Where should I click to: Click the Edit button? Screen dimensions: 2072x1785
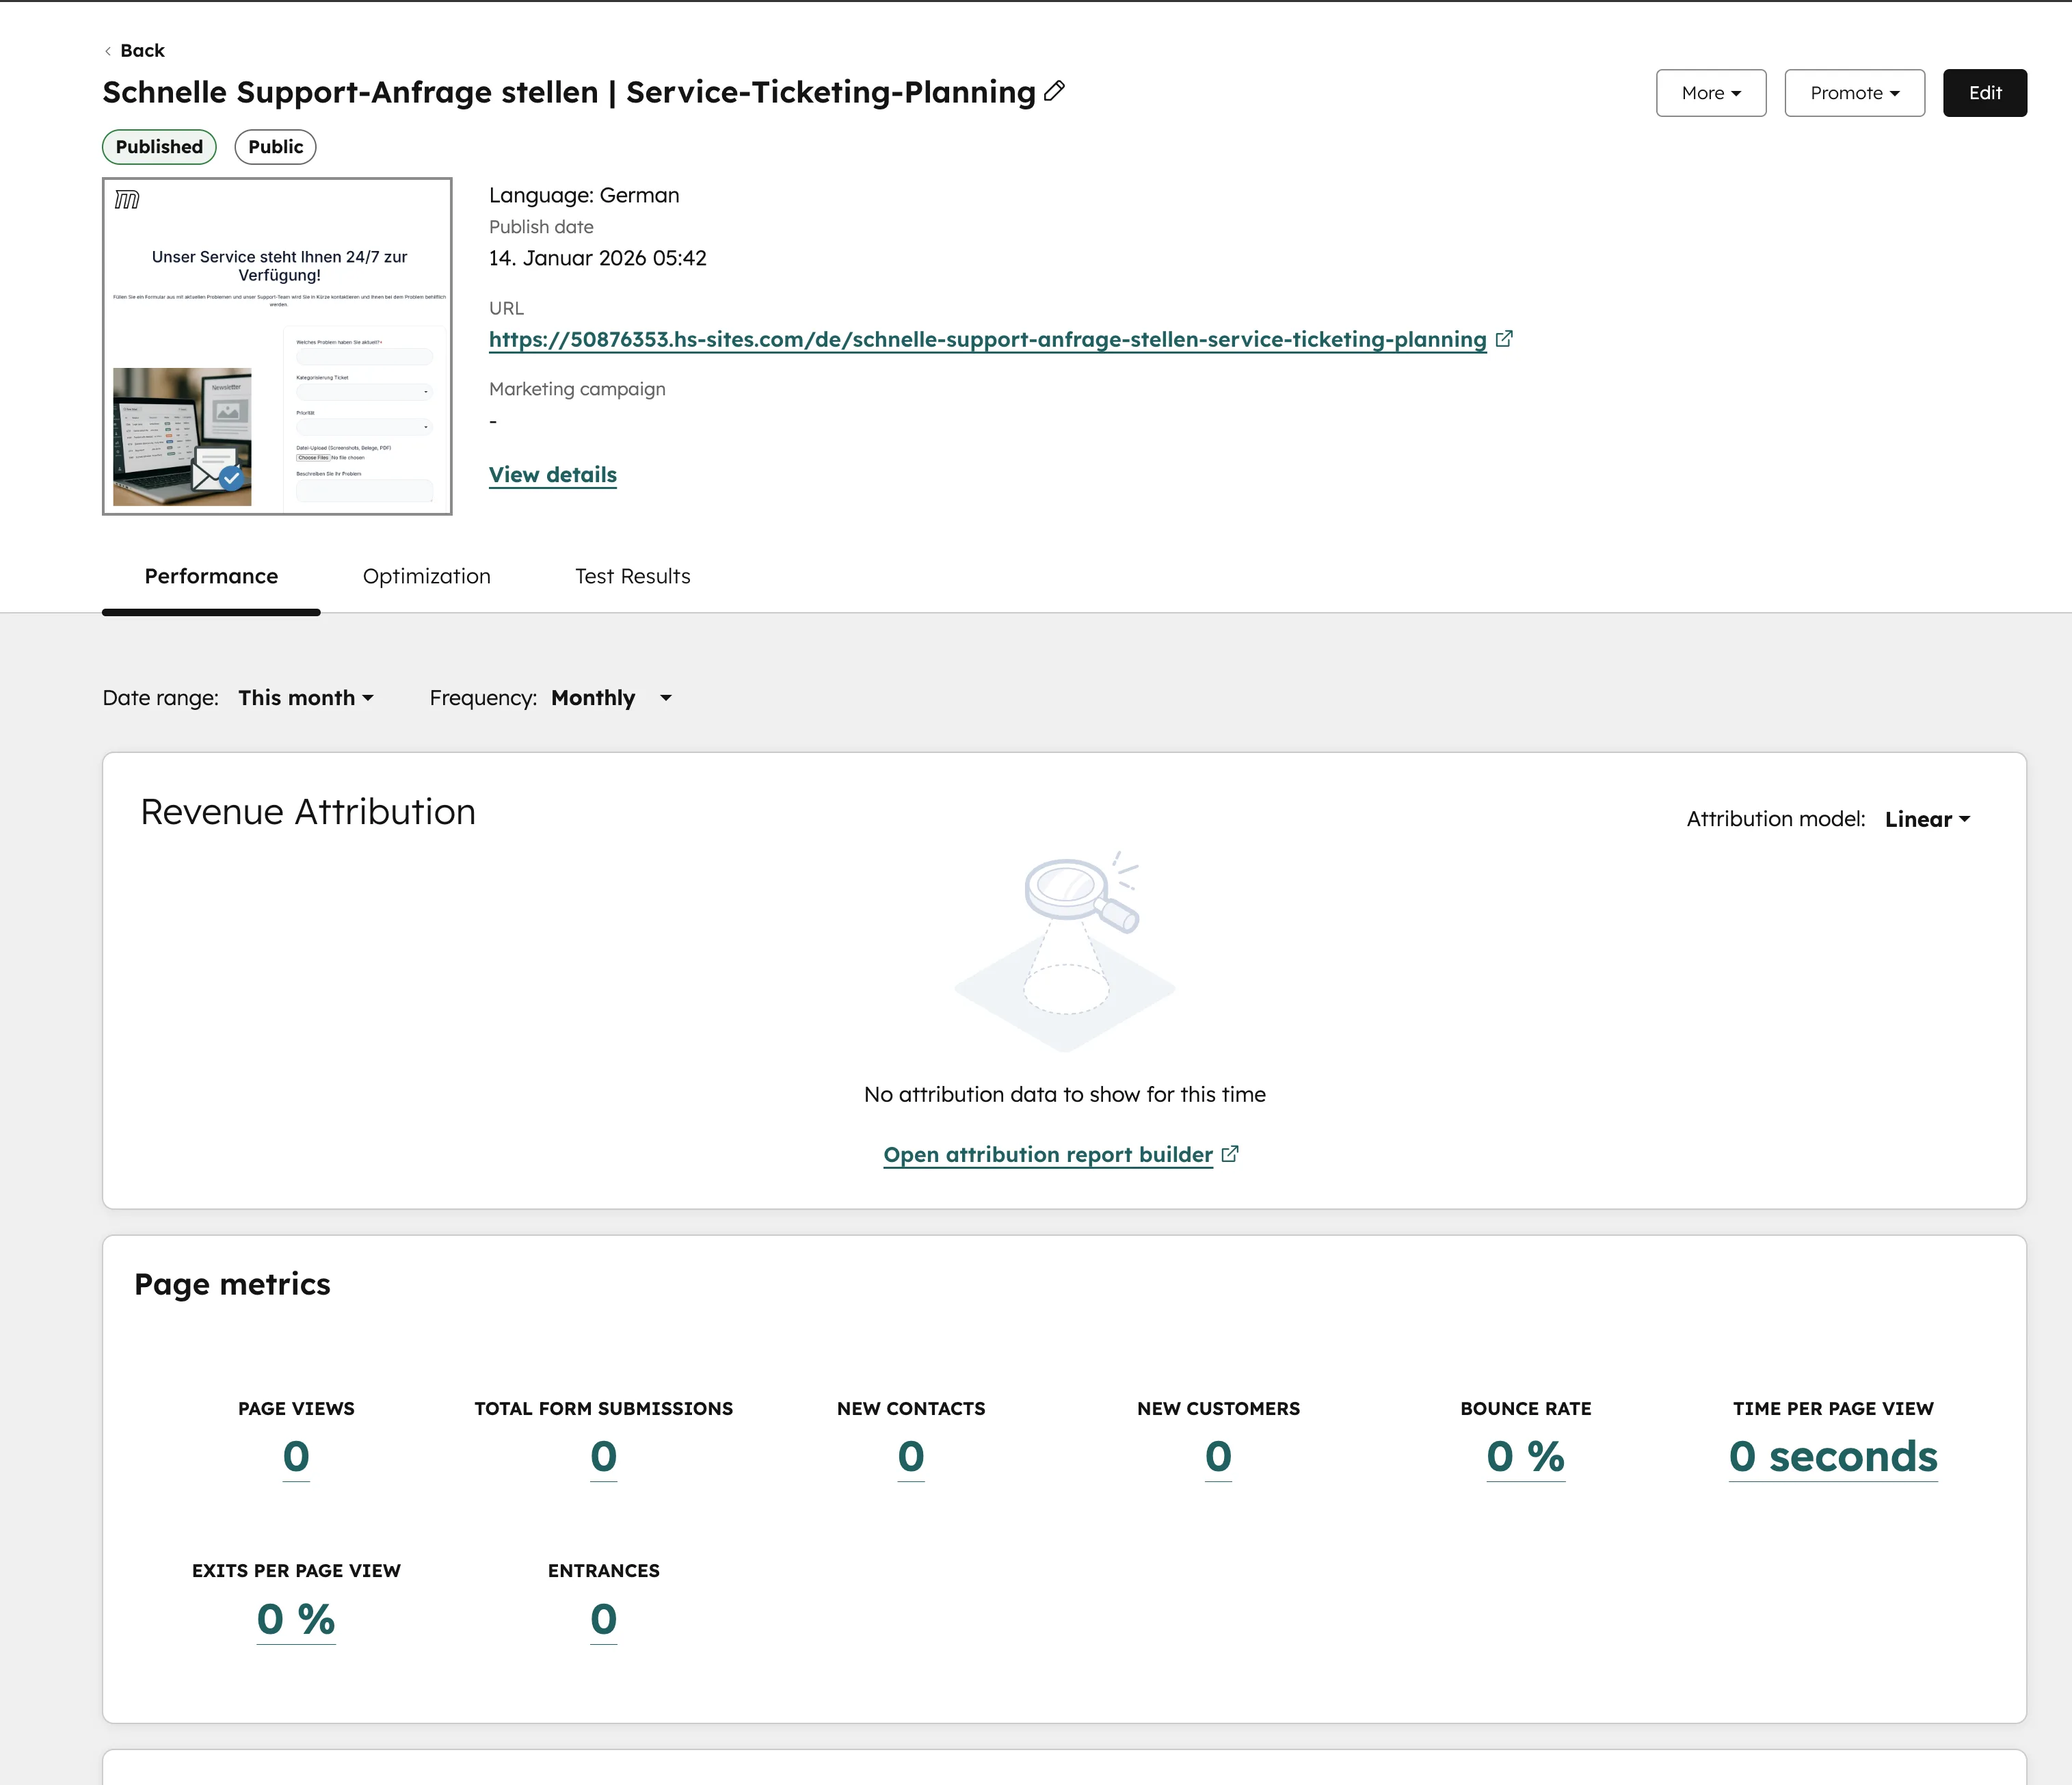point(1984,92)
